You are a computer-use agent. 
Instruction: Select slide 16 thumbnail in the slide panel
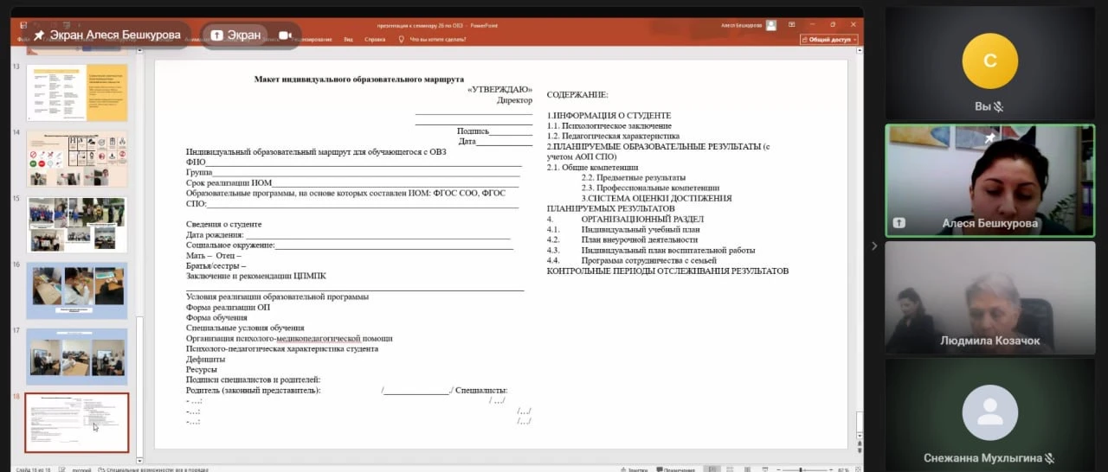point(76,290)
